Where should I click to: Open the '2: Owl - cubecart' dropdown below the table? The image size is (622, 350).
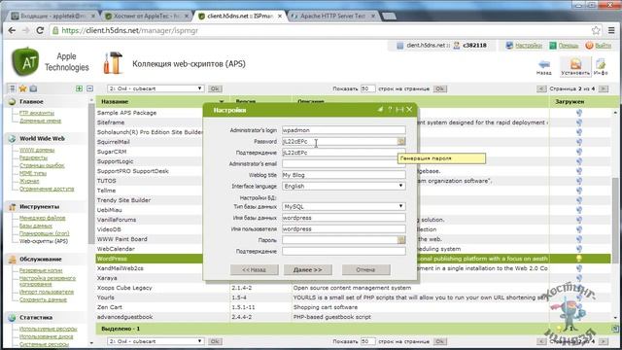point(155,341)
